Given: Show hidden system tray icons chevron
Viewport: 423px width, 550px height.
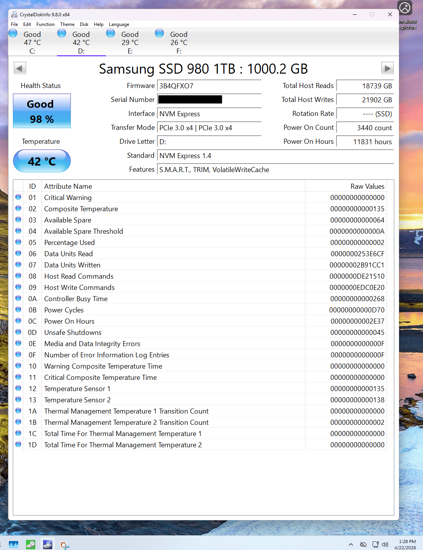Looking at the screenshot, I should (351, 545).
